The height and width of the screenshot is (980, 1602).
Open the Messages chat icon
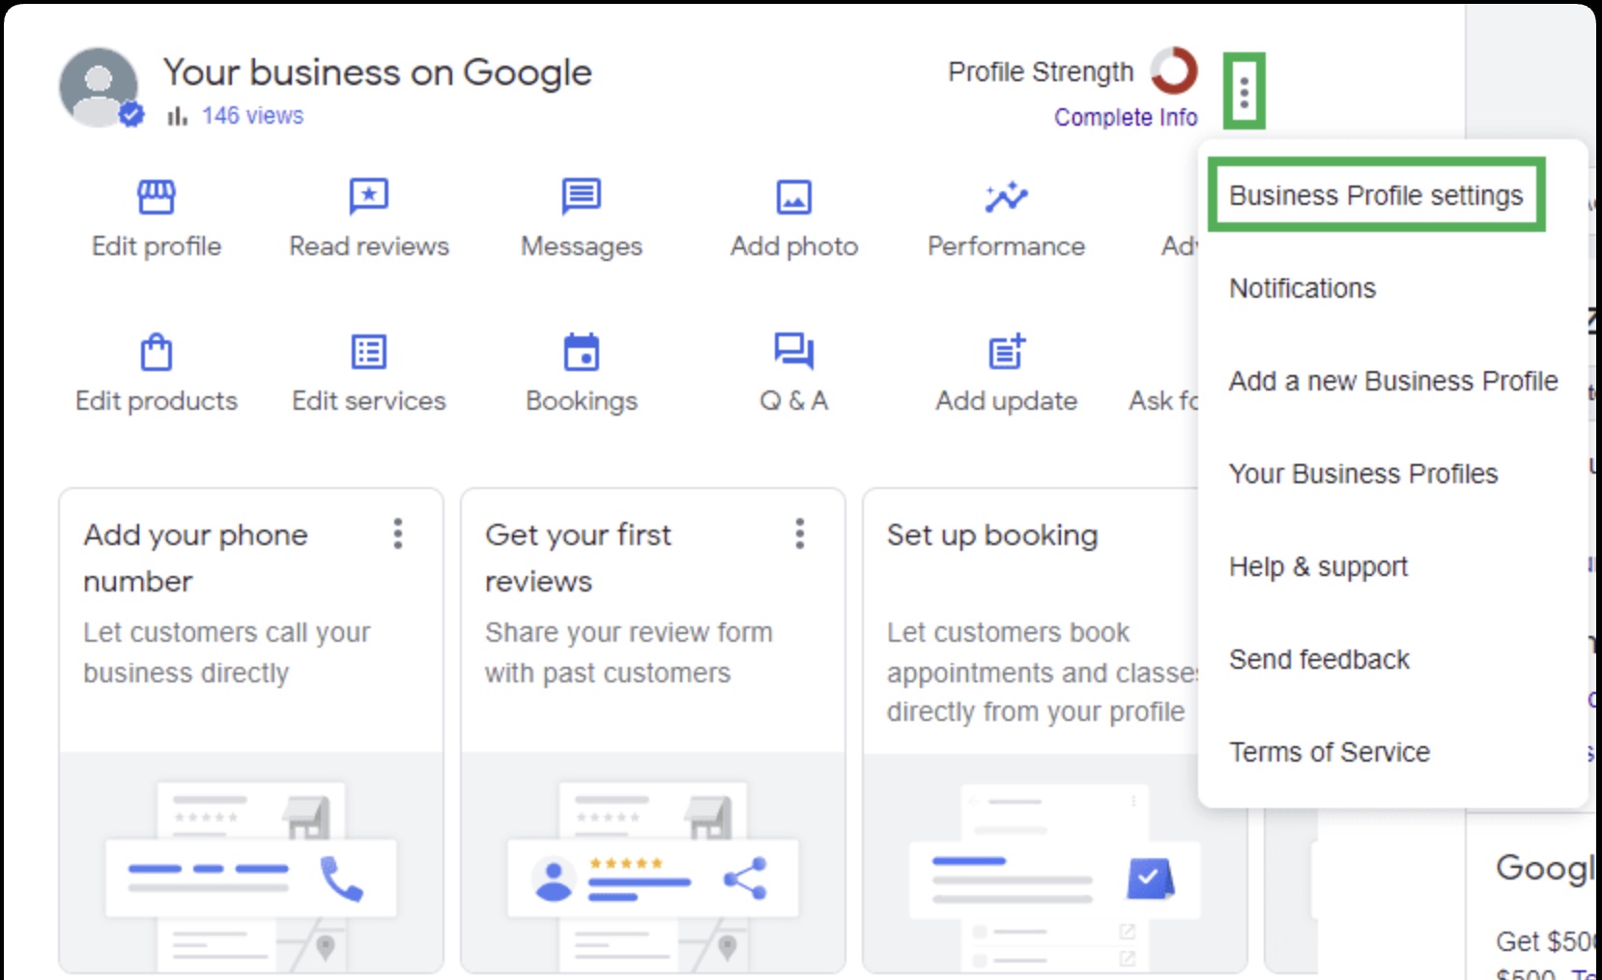pos(582,197)
